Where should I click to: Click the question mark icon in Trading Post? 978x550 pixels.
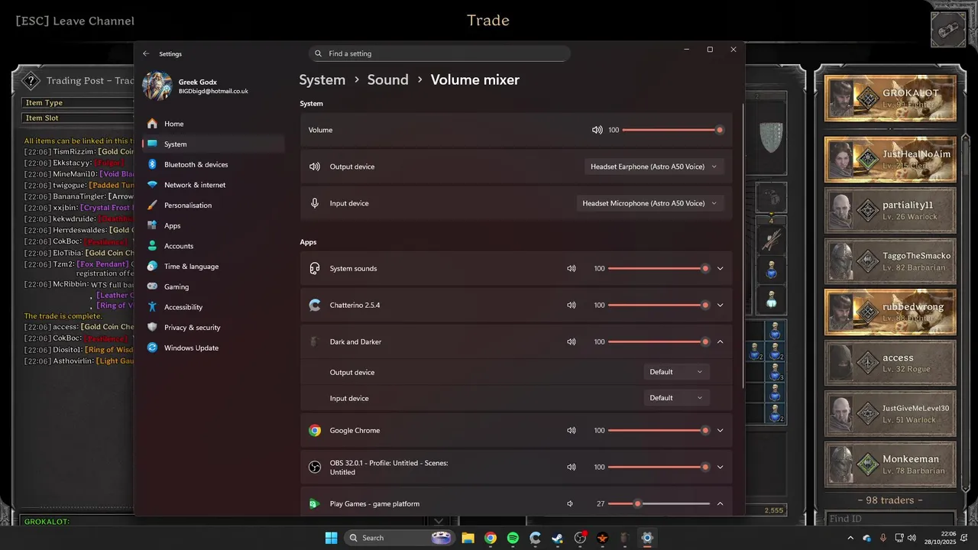(30, 81)
